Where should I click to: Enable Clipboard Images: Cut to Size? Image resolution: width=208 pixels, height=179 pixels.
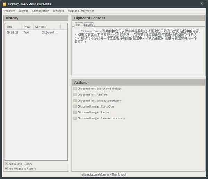(x=75, y=106)
